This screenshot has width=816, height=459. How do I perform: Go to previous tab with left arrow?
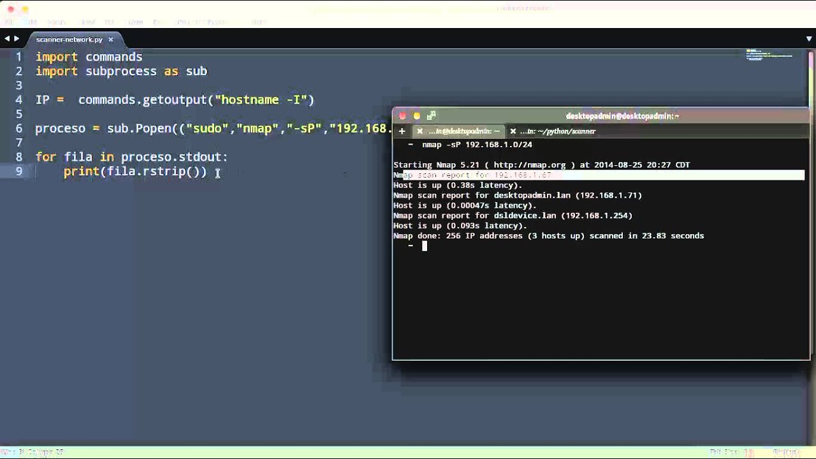(7, 39)
